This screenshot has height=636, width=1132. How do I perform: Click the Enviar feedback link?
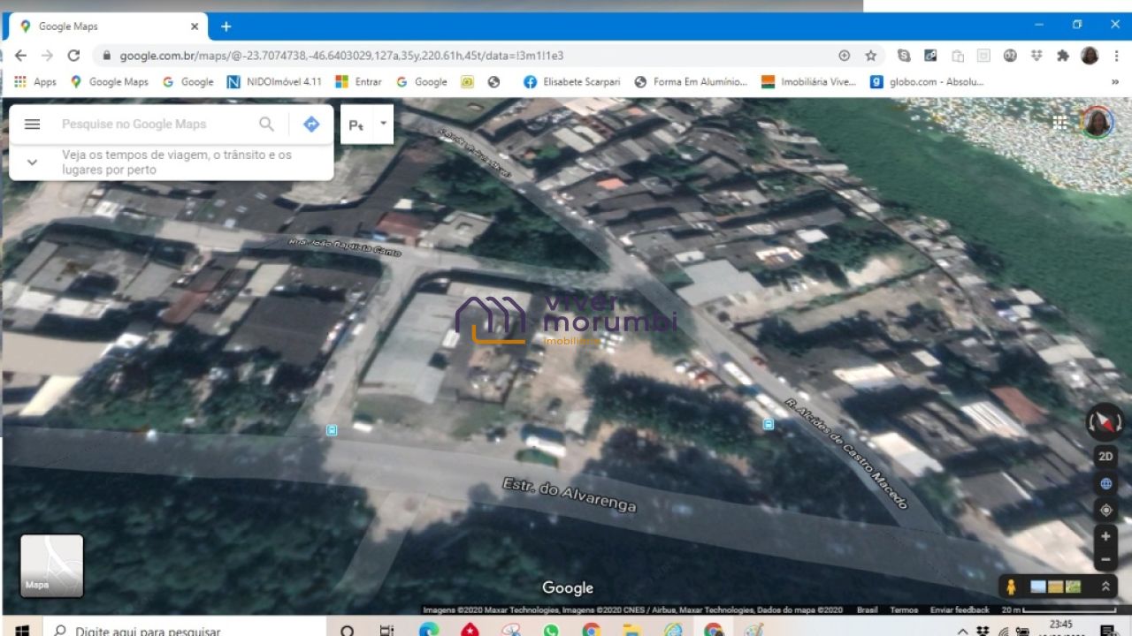pyautogui.click(x=960, y=610)
